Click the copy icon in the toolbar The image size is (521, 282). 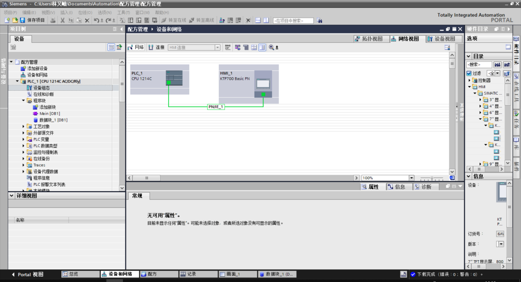(x=71, y=20)
